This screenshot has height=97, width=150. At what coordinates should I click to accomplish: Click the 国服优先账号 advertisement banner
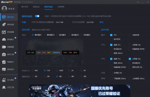[x=79, y=91]
